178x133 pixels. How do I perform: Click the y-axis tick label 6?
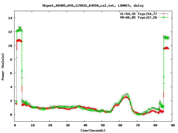coord(11,73)
